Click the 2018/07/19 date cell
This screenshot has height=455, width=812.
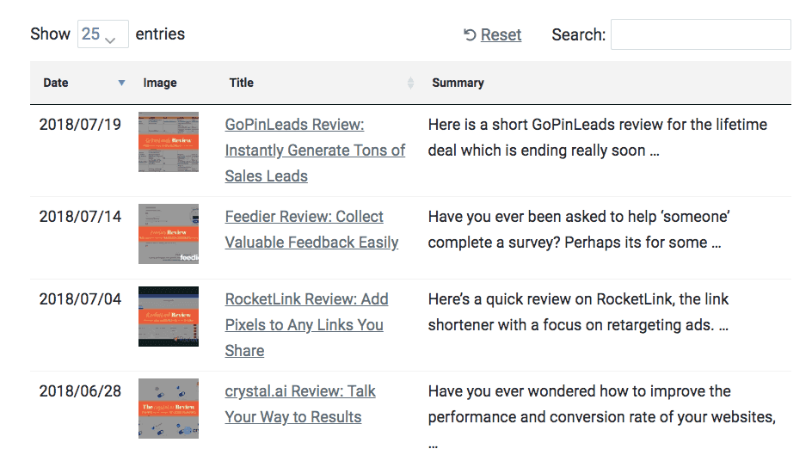point(81,125)
